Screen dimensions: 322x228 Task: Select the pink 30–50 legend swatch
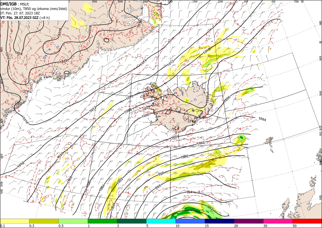(x=278, y=221)
